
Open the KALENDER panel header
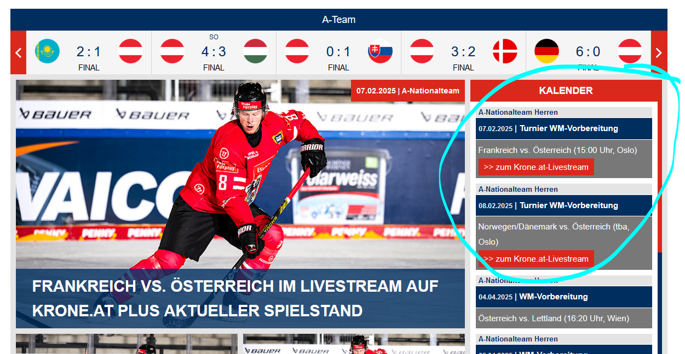point(566,91)
